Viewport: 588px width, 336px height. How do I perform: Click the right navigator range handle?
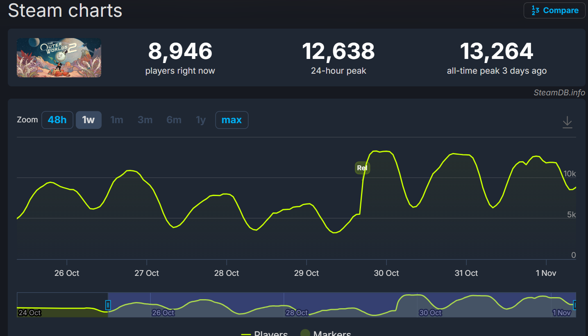coord(574,305)
